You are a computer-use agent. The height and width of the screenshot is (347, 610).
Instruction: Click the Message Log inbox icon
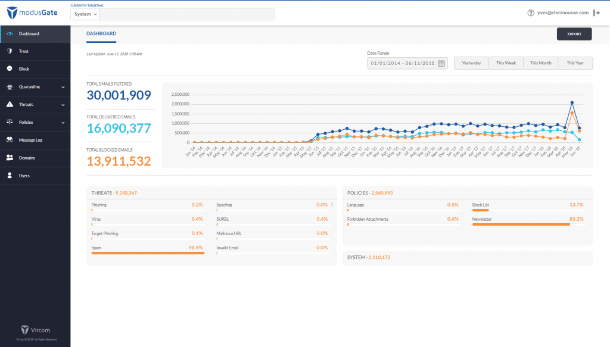pos(10,140)
